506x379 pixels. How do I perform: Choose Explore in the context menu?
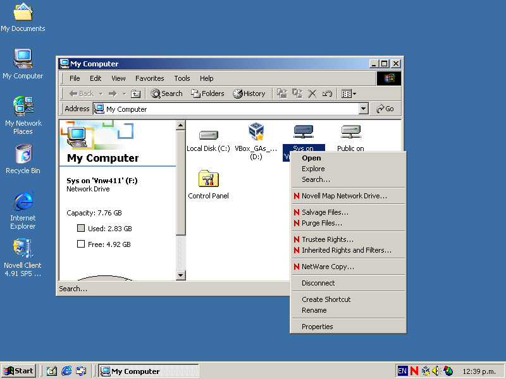[349, 169]
